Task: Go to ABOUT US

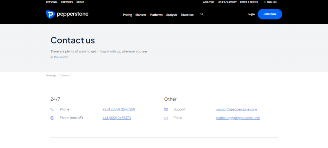Action: pos(209,2)
